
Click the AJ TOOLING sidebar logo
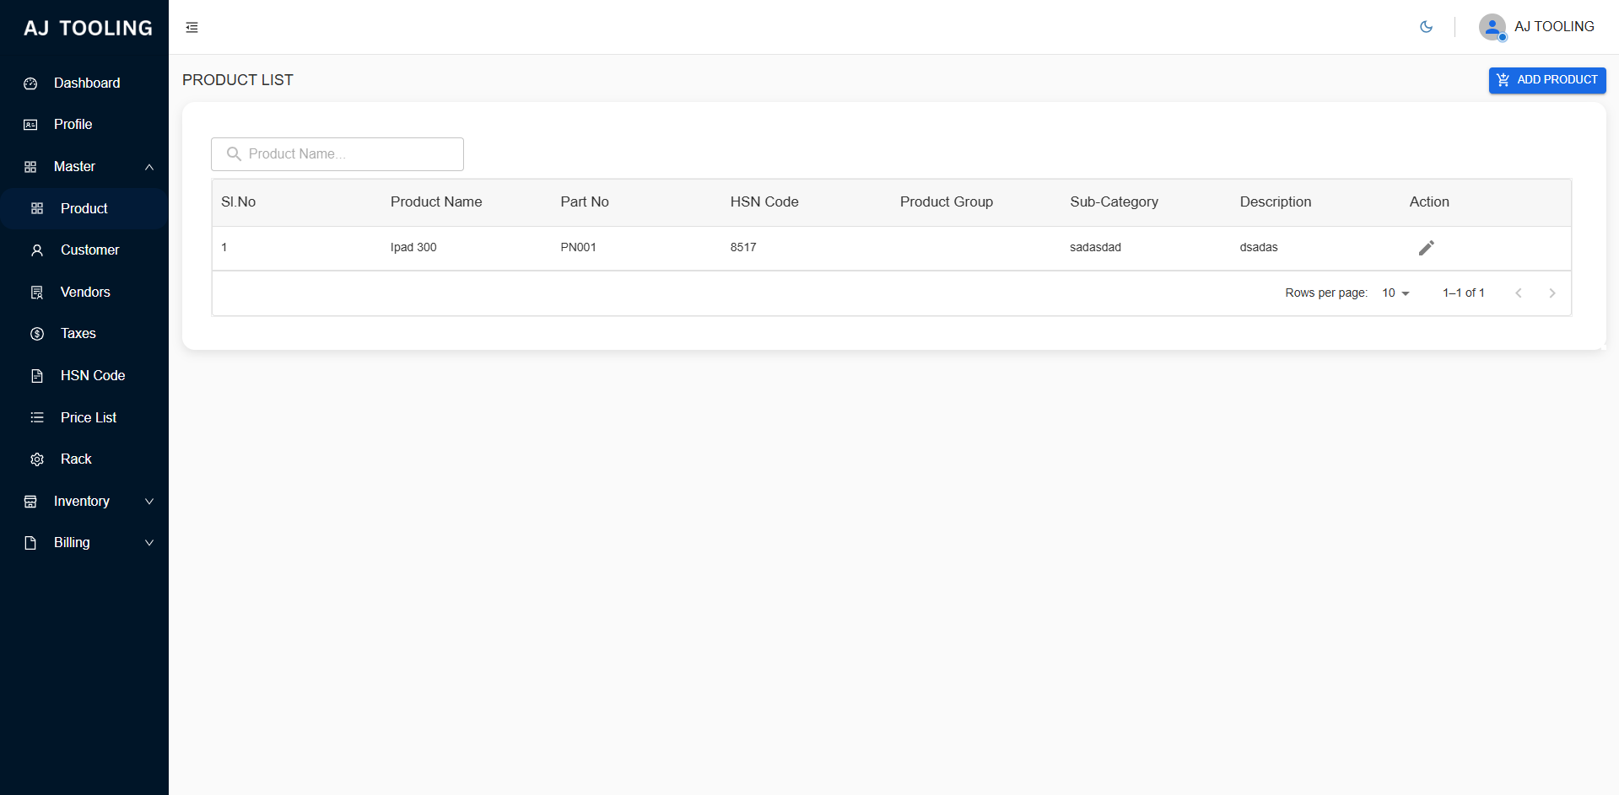point(88,28)
